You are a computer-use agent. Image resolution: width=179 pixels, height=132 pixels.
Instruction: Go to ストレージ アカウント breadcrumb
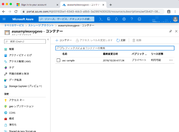tap(41, 25)
